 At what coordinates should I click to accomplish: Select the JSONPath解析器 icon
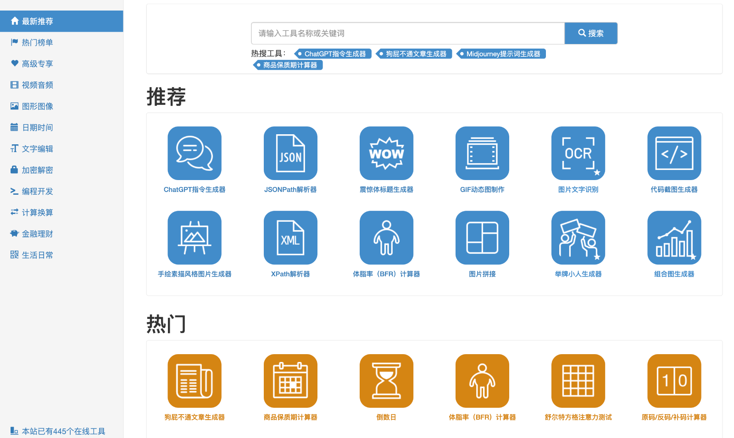tap(290, 153)
